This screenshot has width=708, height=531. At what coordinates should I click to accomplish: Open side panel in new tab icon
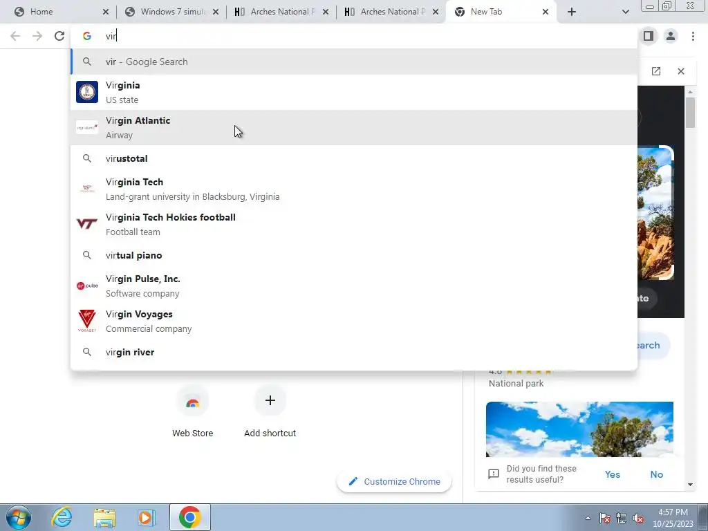click(656, 71)
